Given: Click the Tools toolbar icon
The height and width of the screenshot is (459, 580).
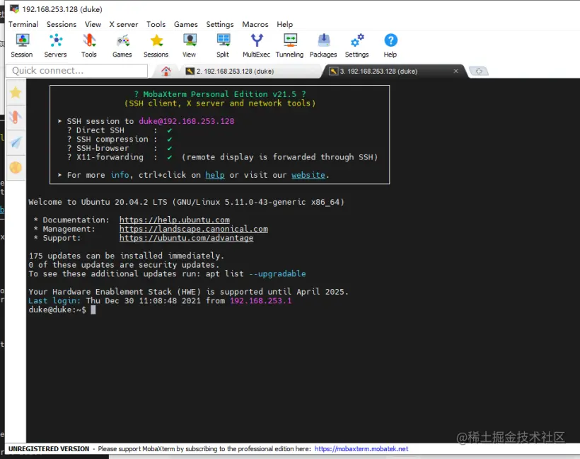Looking at the screenshot, I should tap(89, 45).
